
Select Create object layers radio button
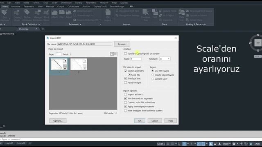pos(153,75)
